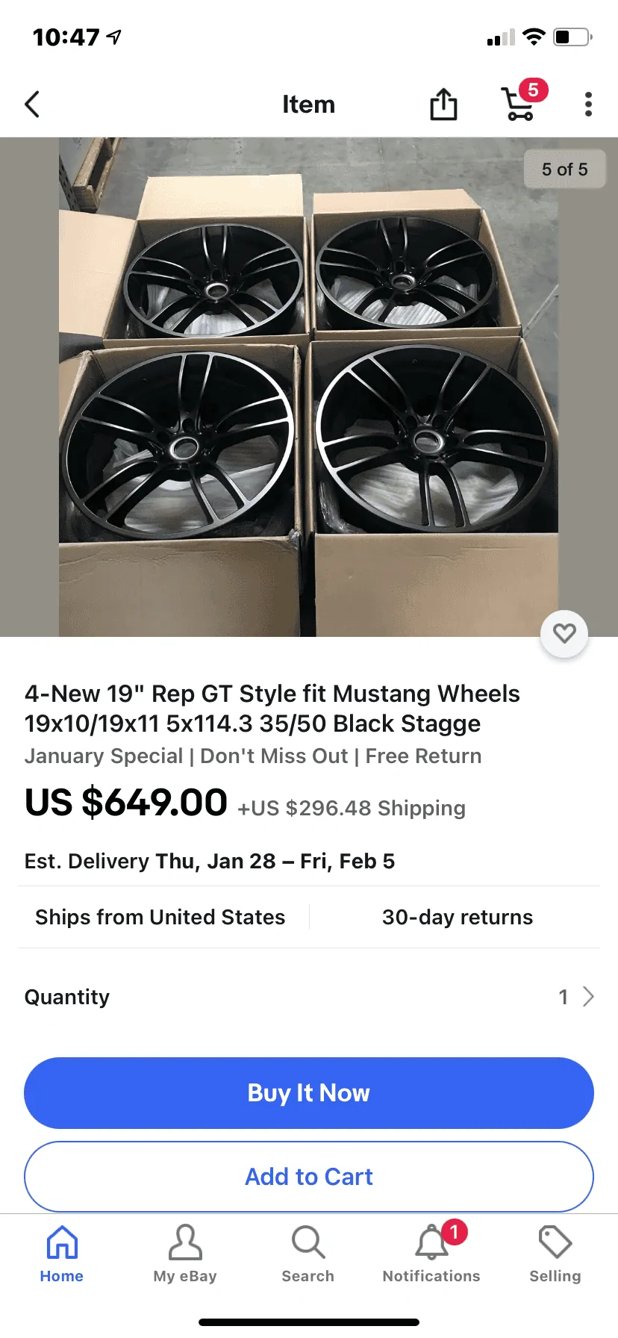Screen dimensions: 618x1338
Task: Go back using the back arrow
Action: 32,105
